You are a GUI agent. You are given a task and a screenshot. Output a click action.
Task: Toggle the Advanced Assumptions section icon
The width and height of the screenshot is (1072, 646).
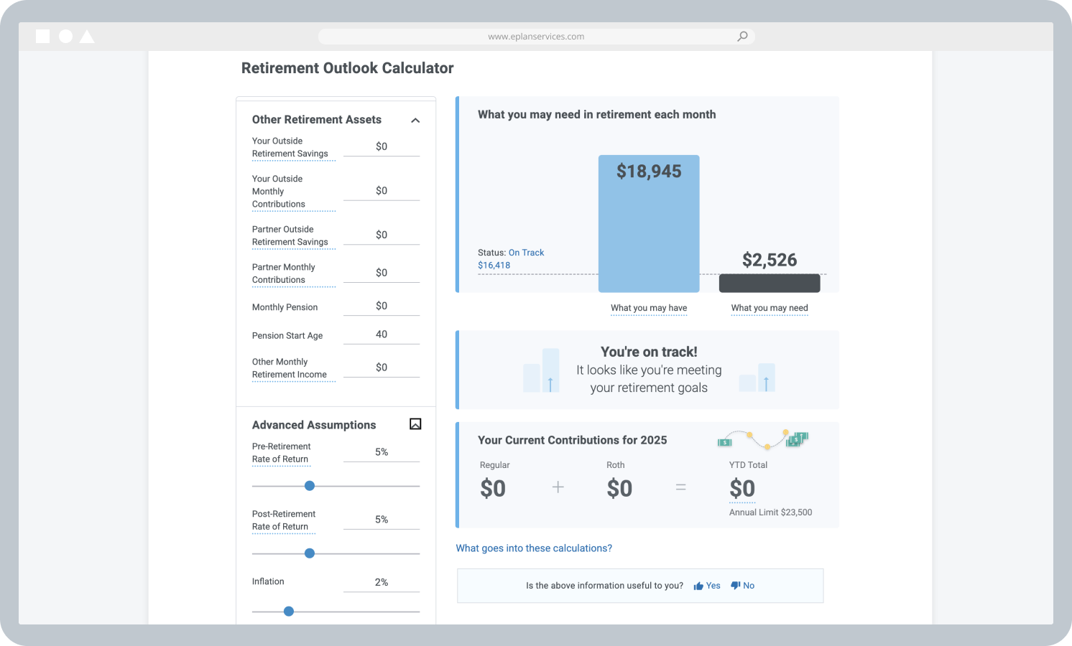click(x=415, y=424)
